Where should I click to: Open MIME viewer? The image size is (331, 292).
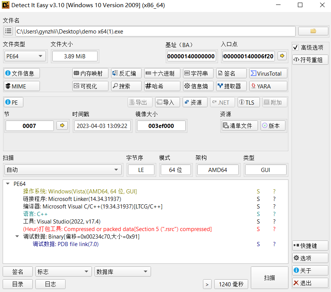click(22, 86)
